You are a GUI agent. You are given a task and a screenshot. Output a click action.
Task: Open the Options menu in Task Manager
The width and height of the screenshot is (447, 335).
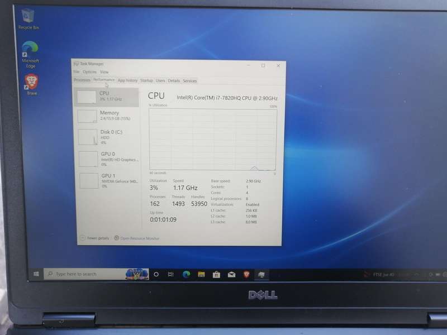(89, 72)
